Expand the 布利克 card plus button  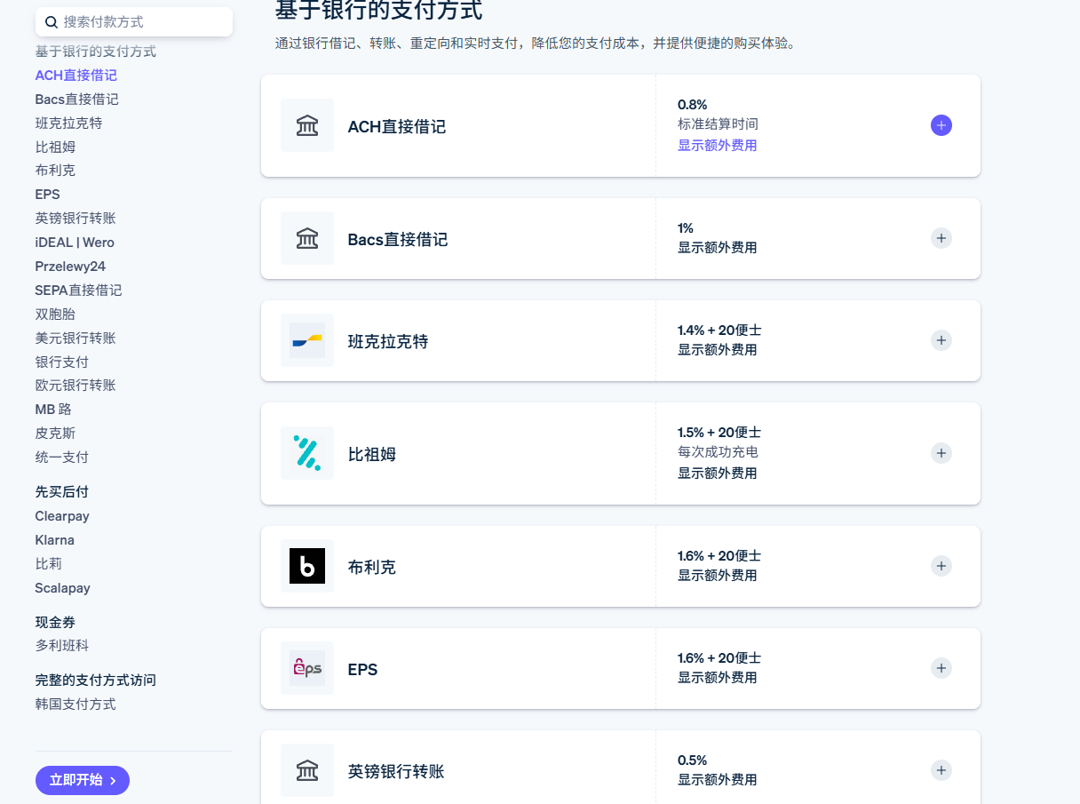941,566
